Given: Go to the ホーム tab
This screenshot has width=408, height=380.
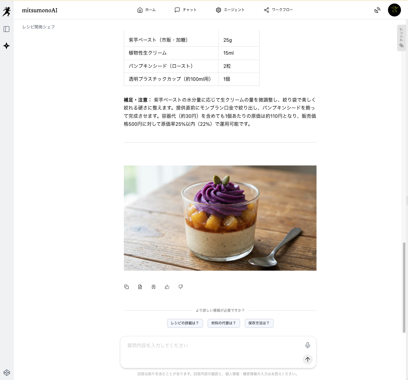Looking at the screenshot, I should coord(146,10).
